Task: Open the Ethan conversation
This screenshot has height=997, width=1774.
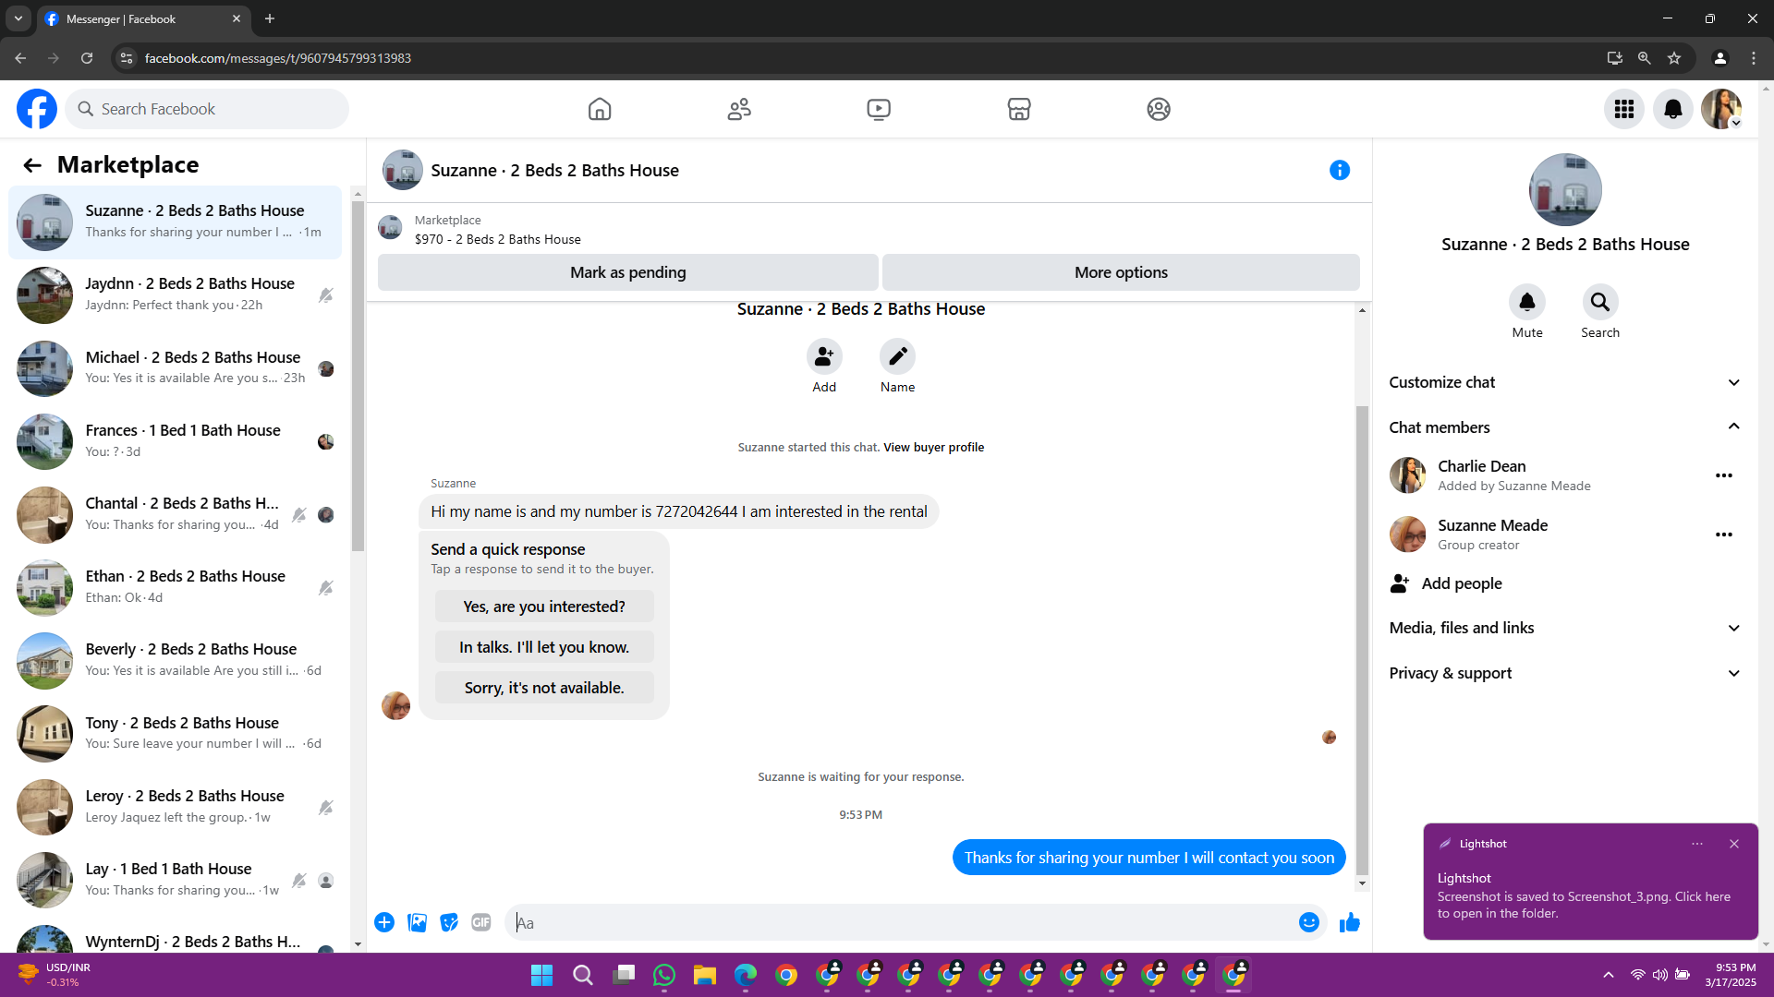Action: (x=176, y=586)
